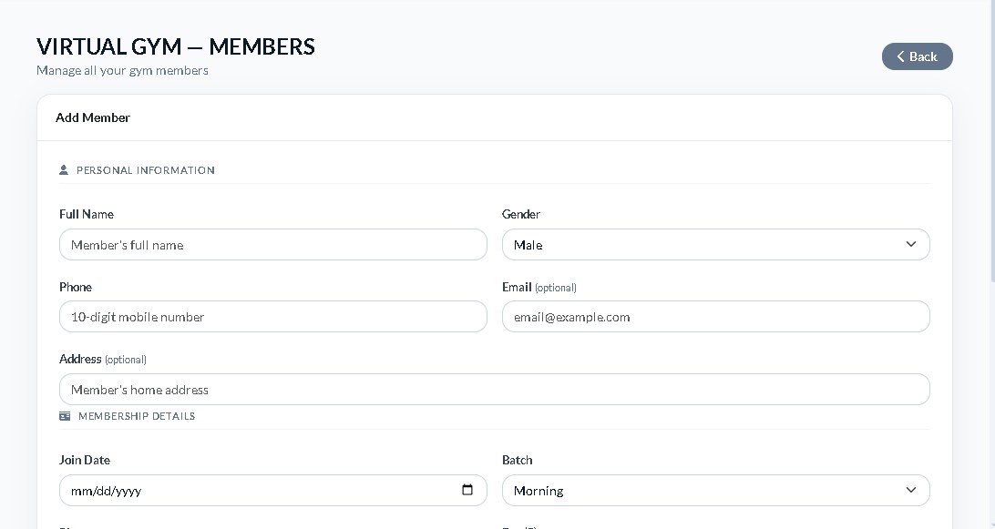Click the "Address (optional)" label

103,359
